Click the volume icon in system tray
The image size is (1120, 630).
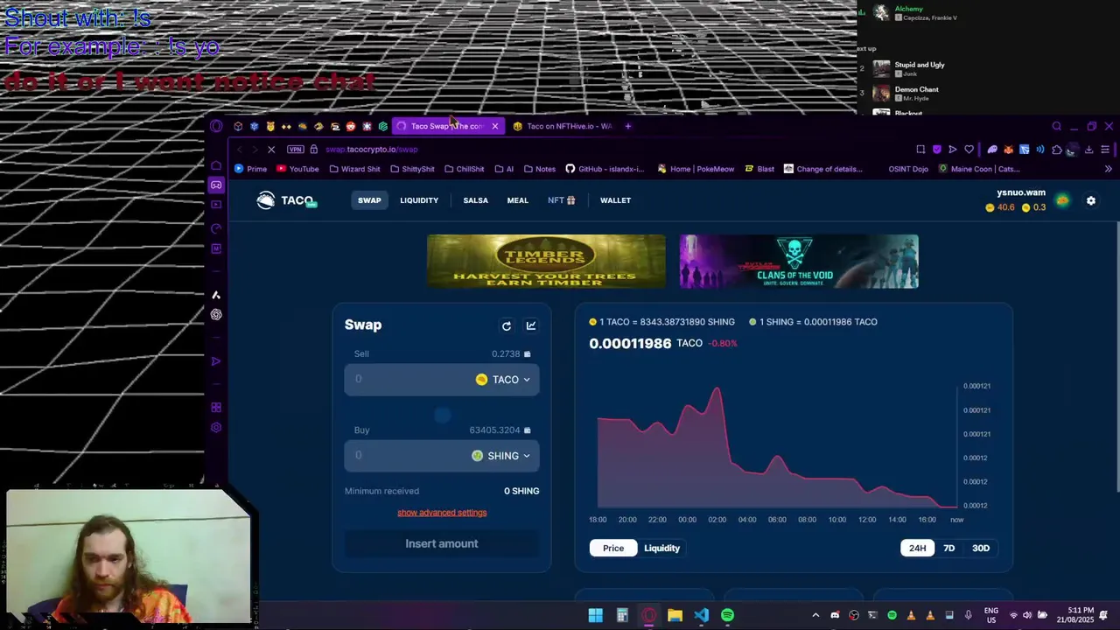(1026, 615)
